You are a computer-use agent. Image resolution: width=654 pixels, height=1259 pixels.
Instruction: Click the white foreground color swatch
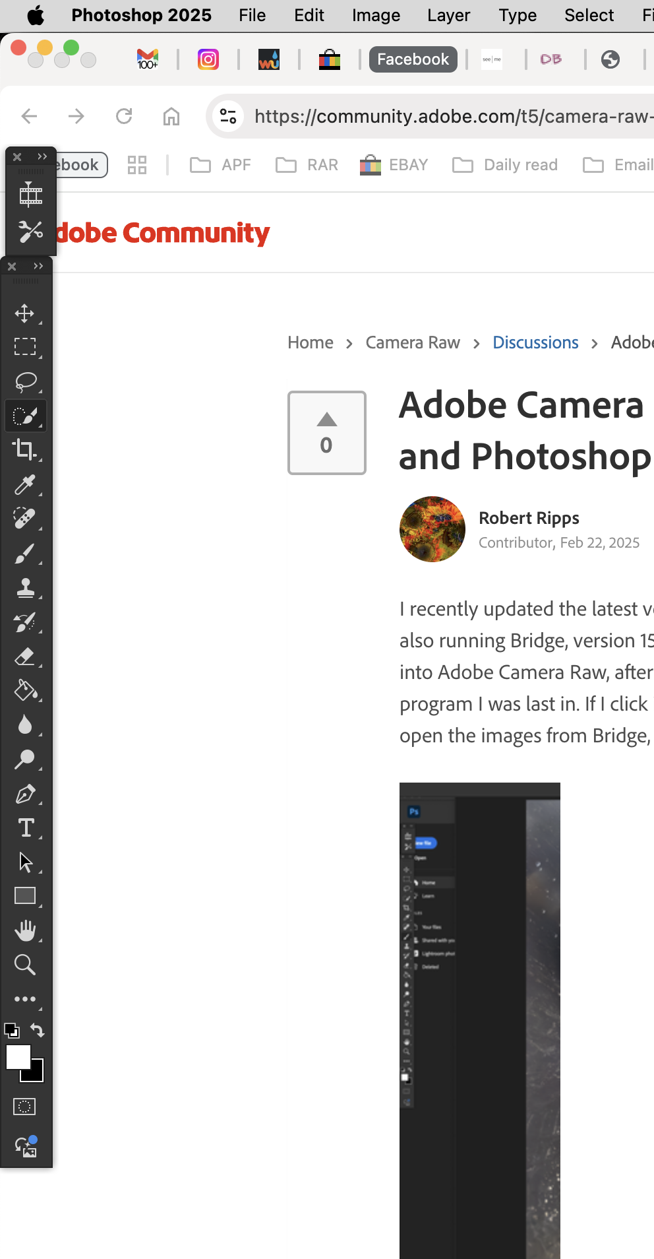[x=16, y=1056]
